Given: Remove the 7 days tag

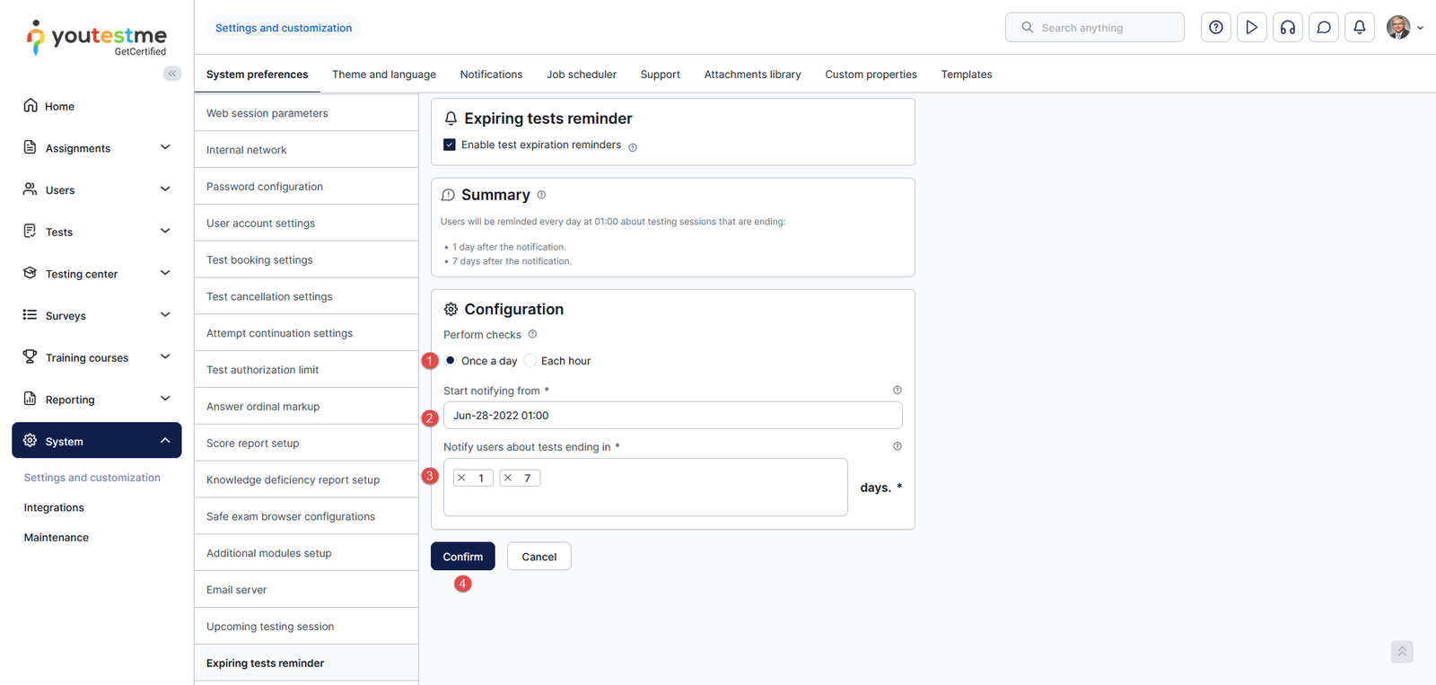Looking at the screenshot, I should [508, 479].
